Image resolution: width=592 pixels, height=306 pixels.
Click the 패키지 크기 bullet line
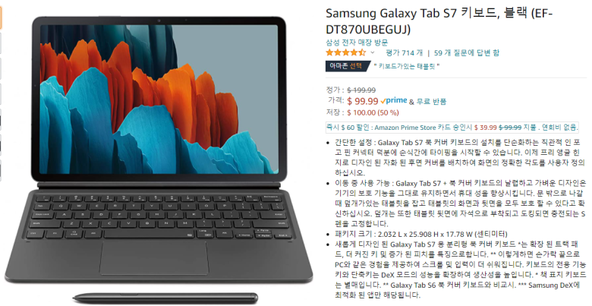(421, 234)
